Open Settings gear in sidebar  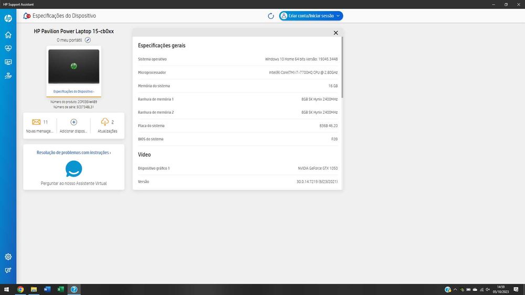pyautogui.click(x=8, y=257)
